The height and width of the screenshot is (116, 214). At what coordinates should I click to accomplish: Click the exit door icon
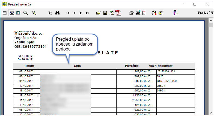(x=175, y=13)
